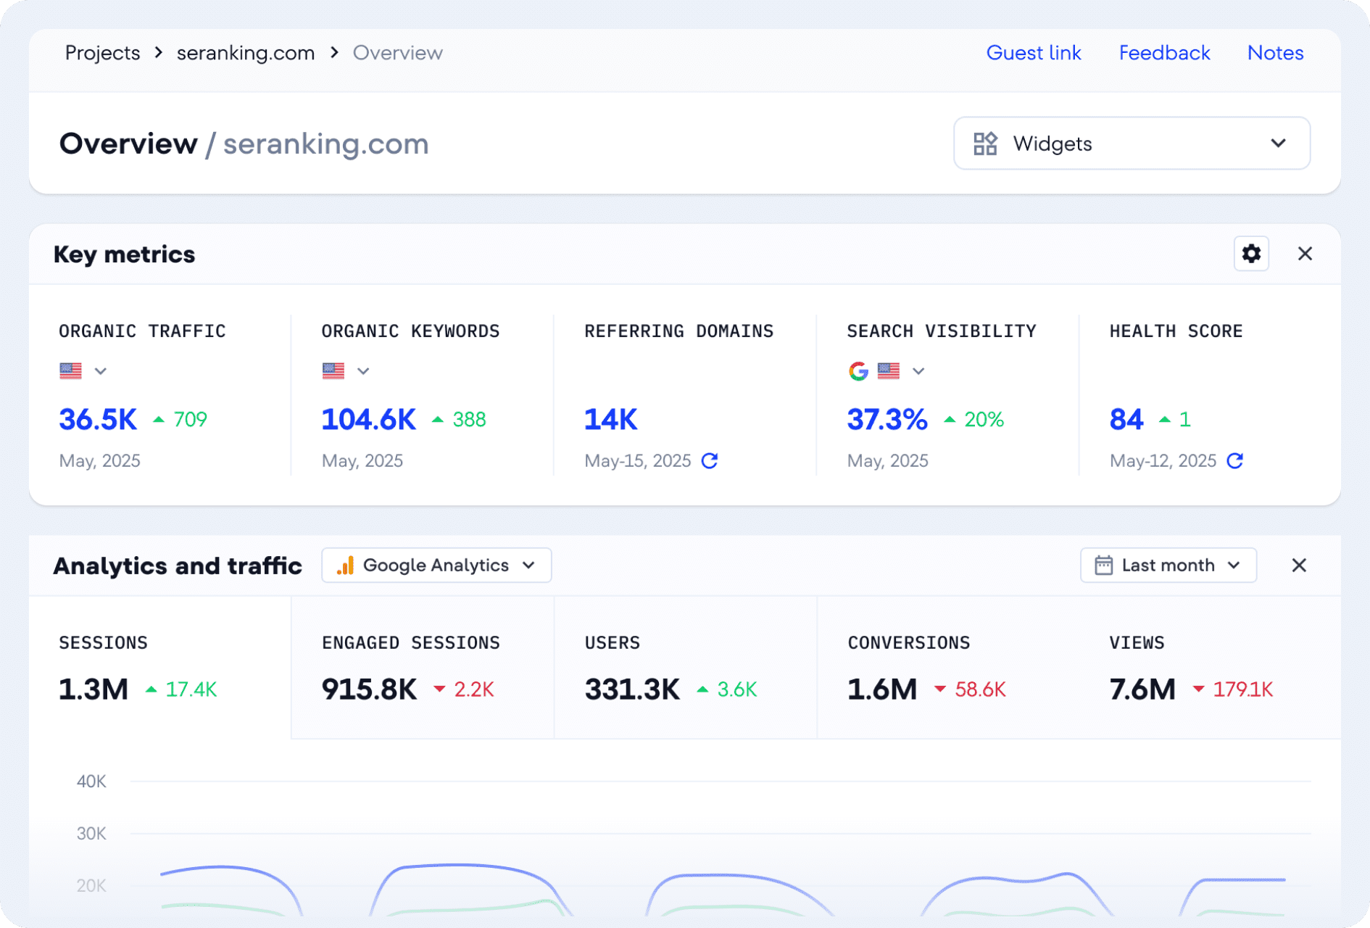Select the Views metric tab
The width and height of the screenshot is (1370, 928).
pos(1210,668)
